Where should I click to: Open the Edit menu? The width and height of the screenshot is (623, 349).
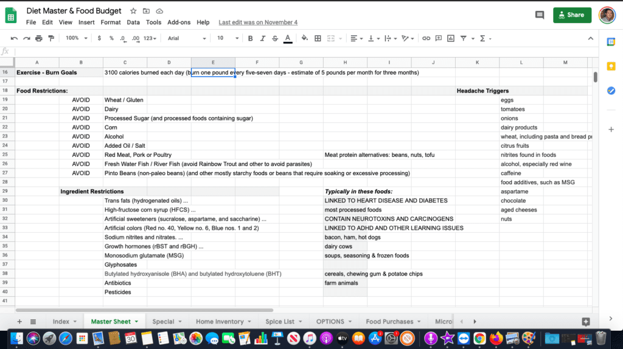tap(47, 22)
